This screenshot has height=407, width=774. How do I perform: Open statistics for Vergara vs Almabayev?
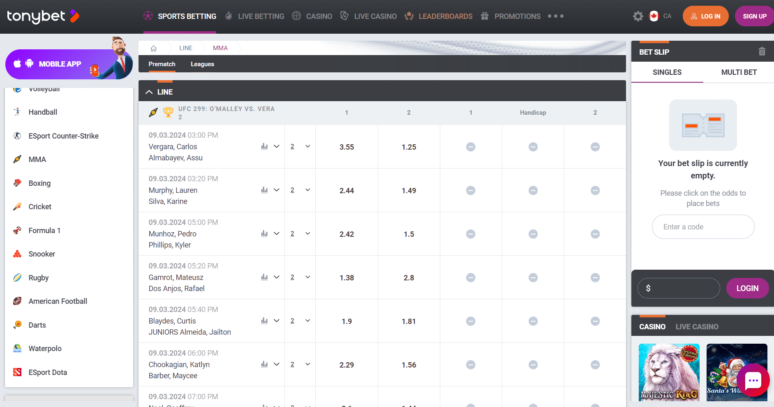point(264,146)
